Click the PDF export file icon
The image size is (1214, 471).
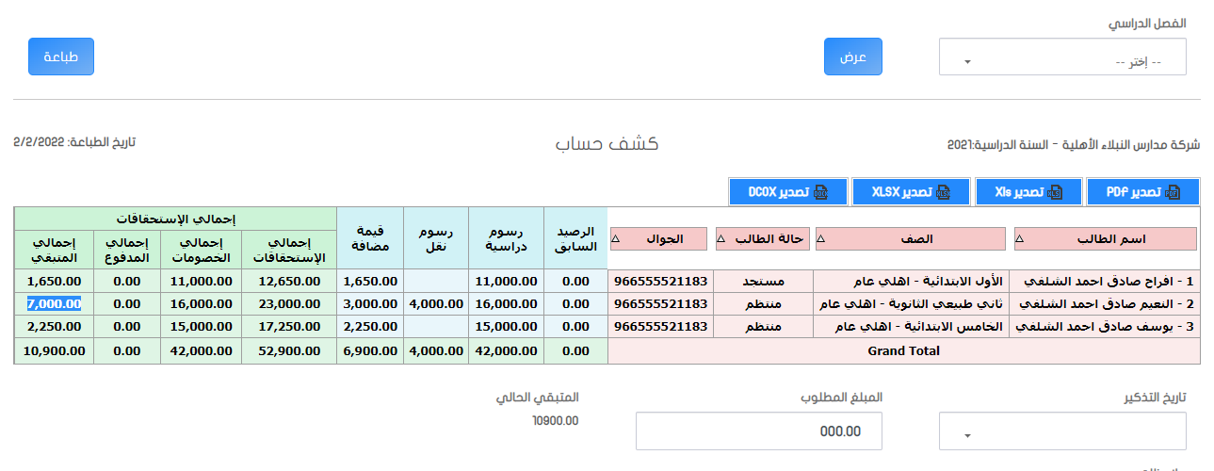pyautogui.click(x=1173, y=192)
